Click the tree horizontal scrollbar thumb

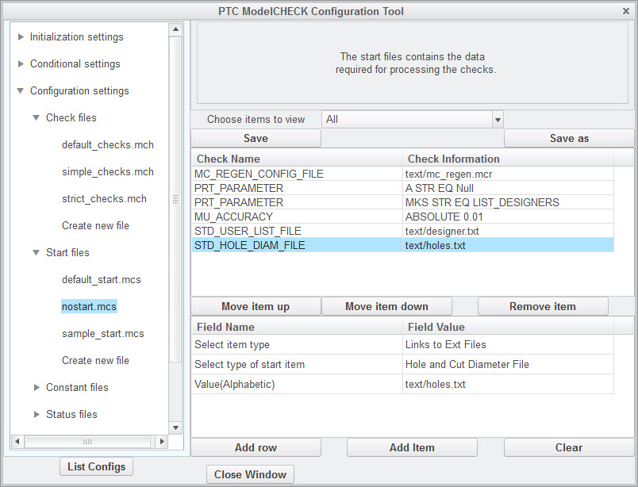(x=87, y=442)
